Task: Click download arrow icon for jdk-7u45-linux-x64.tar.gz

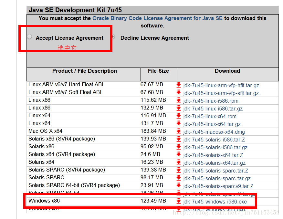Action: 179,124
